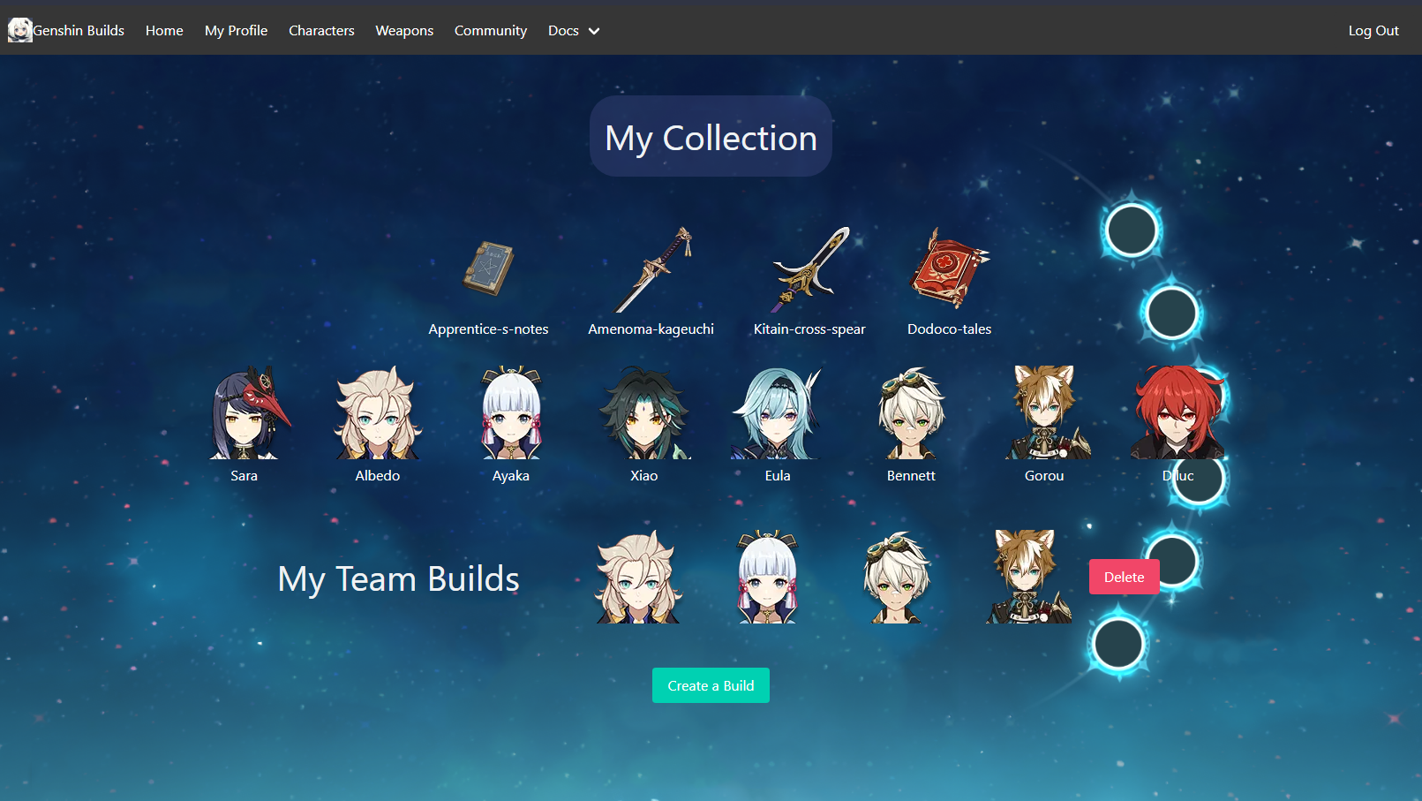
Task: Log Out of the account
Action: (x=1373, y=30)
